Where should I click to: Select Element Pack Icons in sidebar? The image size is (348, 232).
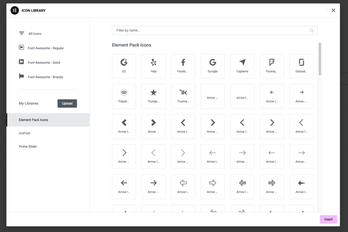click(x=48, y=120)
